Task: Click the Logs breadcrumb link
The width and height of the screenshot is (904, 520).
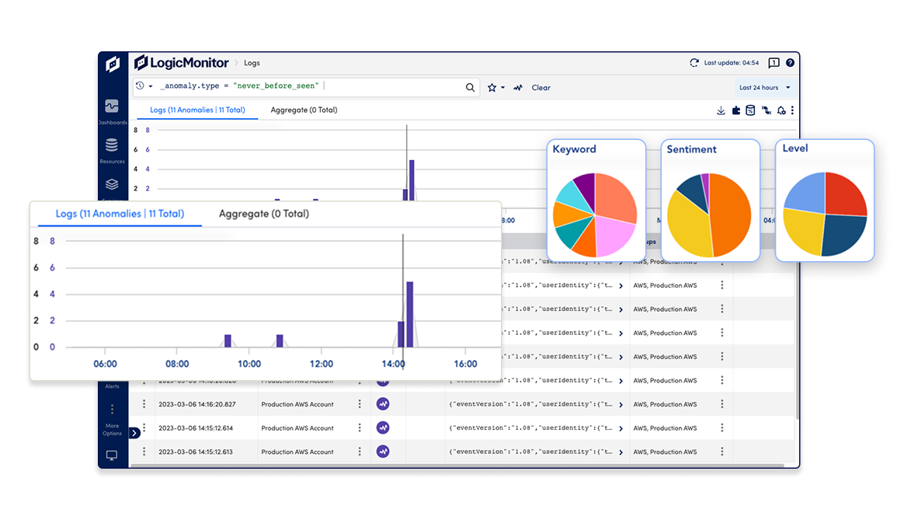Action: point(252,63)
